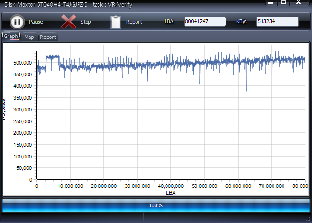This screenshot has height=223, width=312.
Task: Click the 60,000,000 x-axis label
Action: pyautogui.click(x=238, y=186)
